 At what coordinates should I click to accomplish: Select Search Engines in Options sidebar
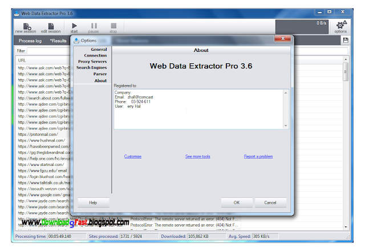coord(91,67)
